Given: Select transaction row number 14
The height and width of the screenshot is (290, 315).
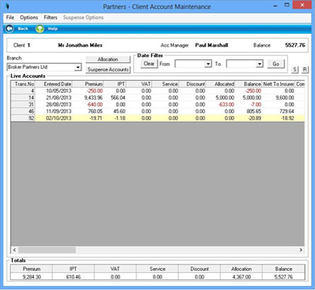Looking at the screenshot, I should click(157, 98).
